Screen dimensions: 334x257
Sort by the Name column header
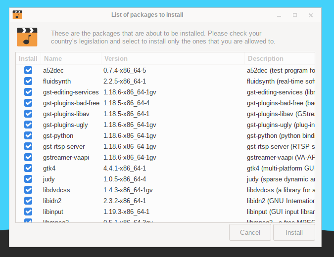[x=71, y=58]
